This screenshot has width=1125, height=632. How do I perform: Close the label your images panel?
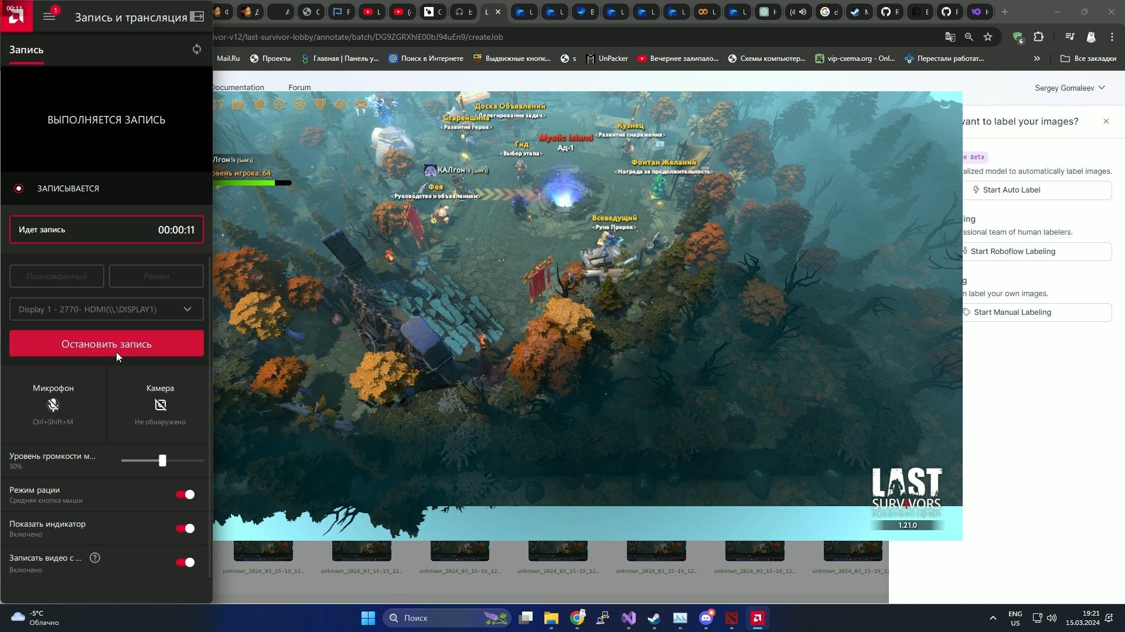tap(1106, 121)
